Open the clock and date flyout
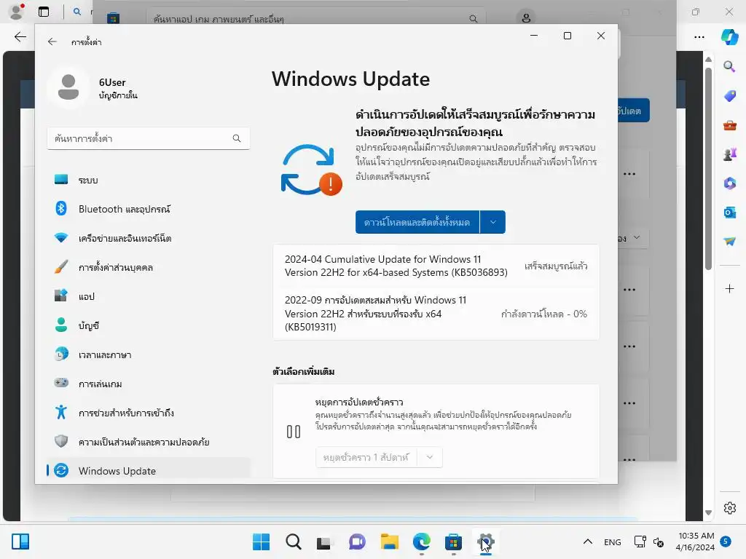This screenshot has height=559, width=746. [696, 542]
